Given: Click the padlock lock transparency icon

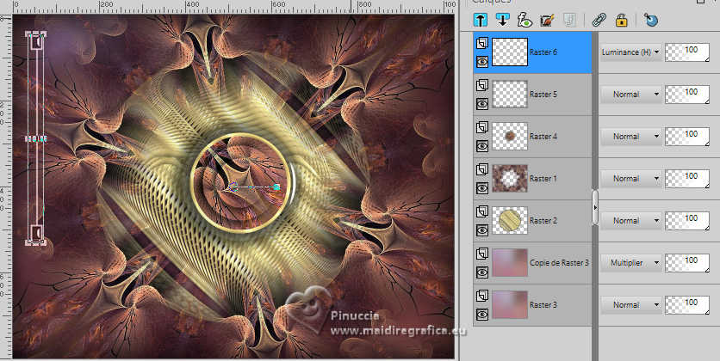Looking at the screenshot, I should [621, 20].
